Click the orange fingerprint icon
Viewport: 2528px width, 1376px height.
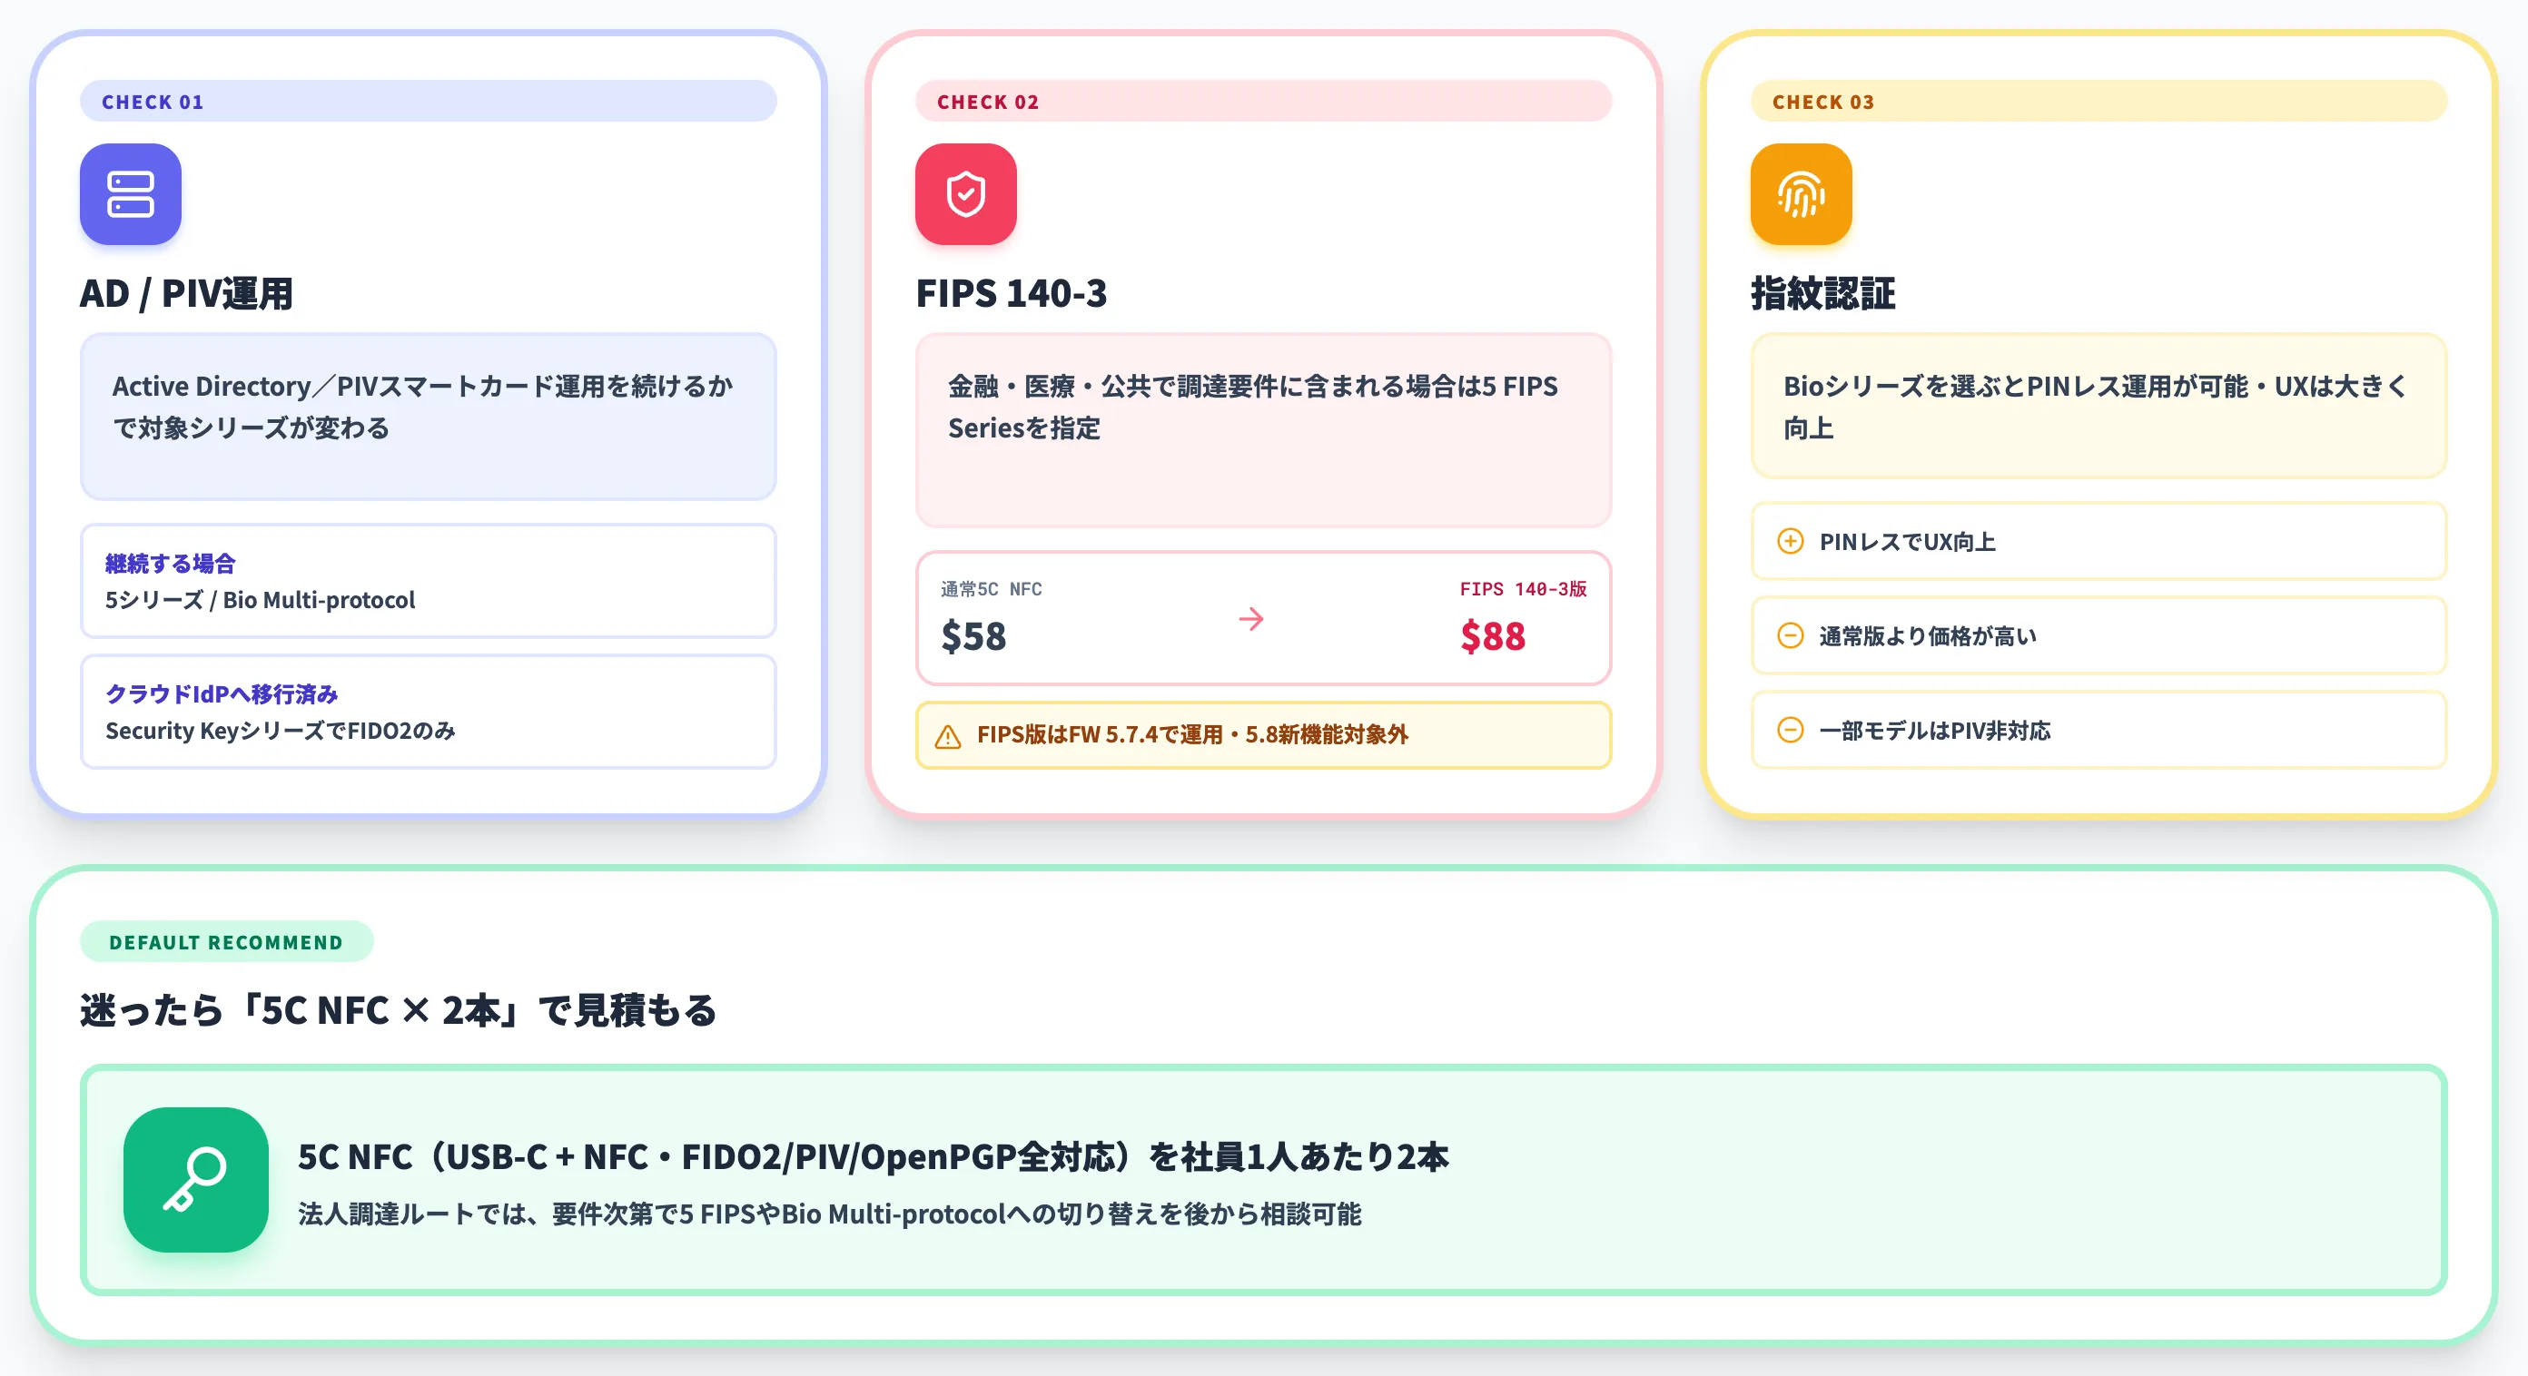pos(1801,194)
